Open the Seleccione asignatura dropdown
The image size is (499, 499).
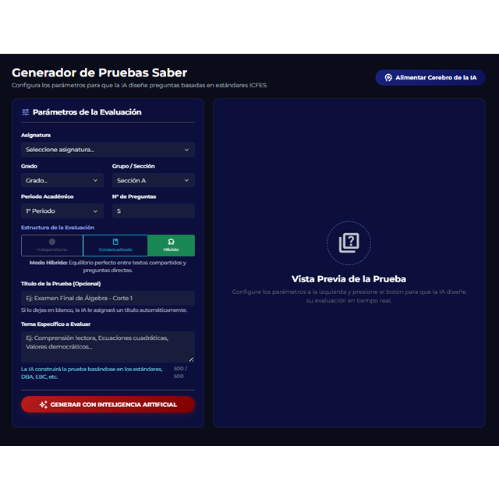coord(108,150)
